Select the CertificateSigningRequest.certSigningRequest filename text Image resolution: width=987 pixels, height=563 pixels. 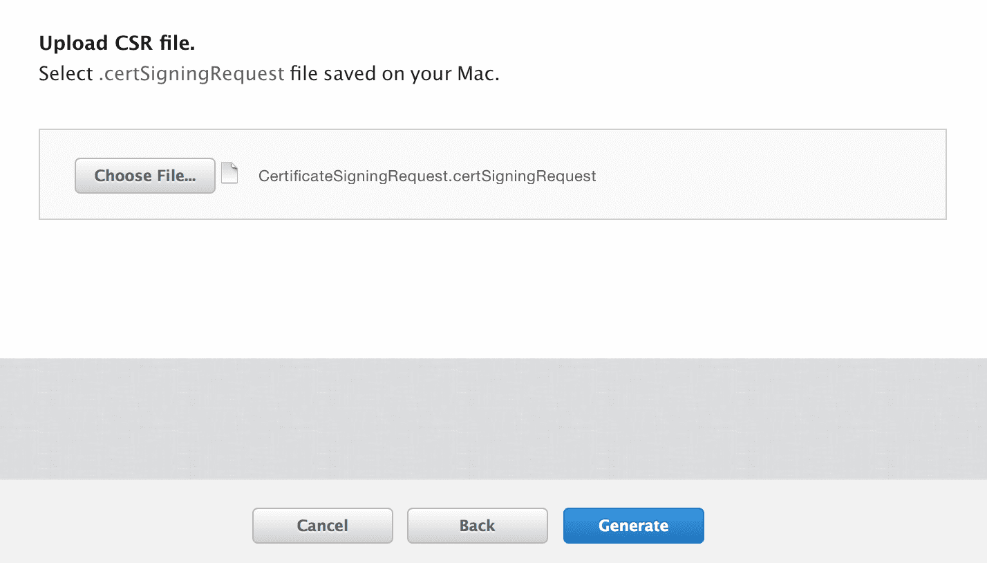tap(427, 176)
